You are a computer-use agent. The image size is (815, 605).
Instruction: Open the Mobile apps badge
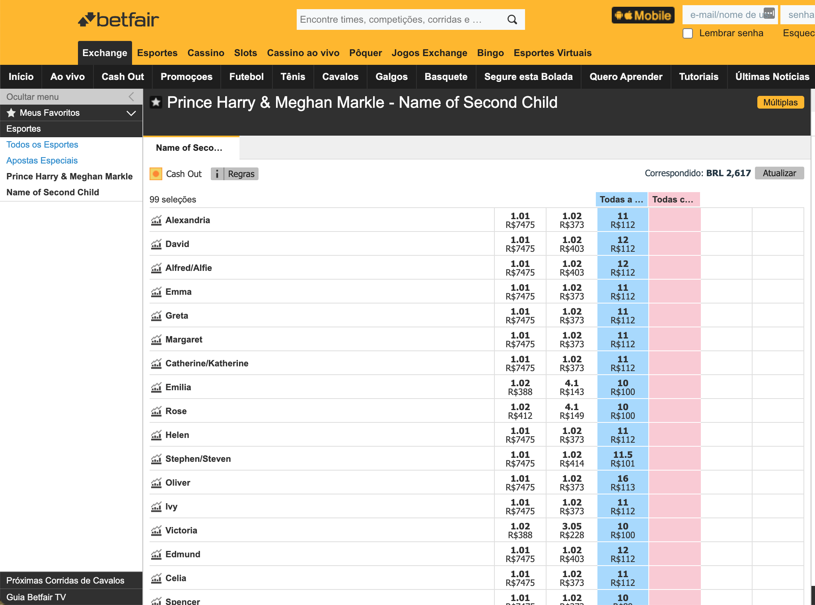(x=643, y=16)
